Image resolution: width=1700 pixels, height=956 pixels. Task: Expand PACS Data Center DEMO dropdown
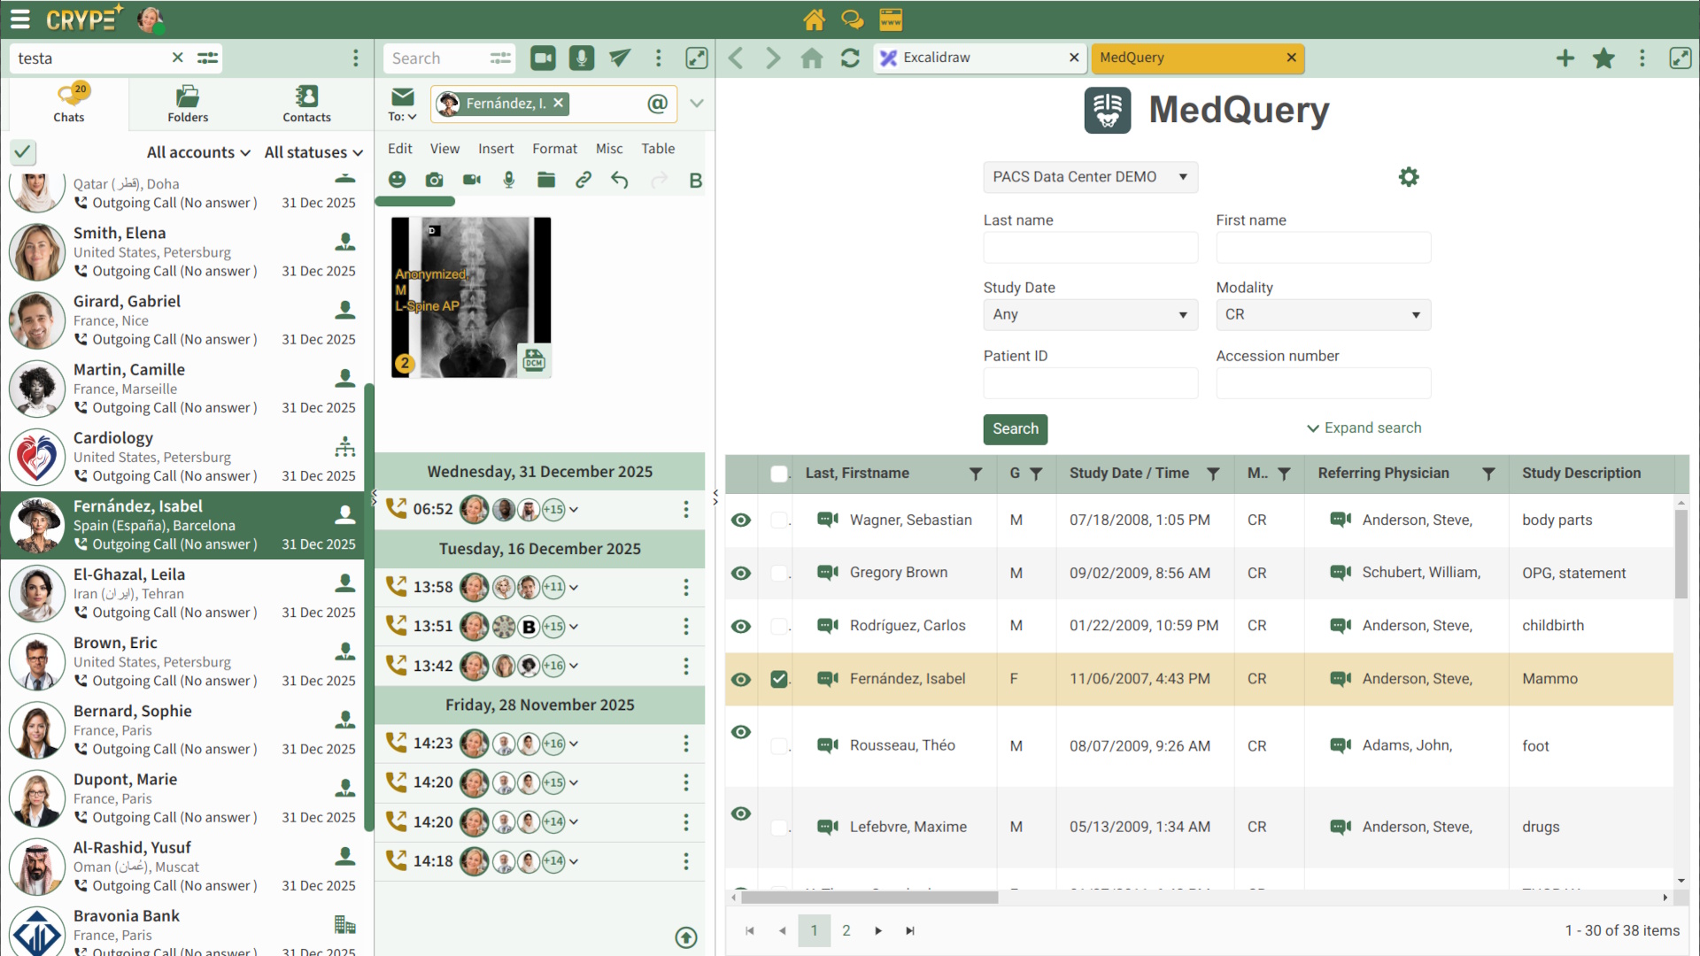point(1090,177)
